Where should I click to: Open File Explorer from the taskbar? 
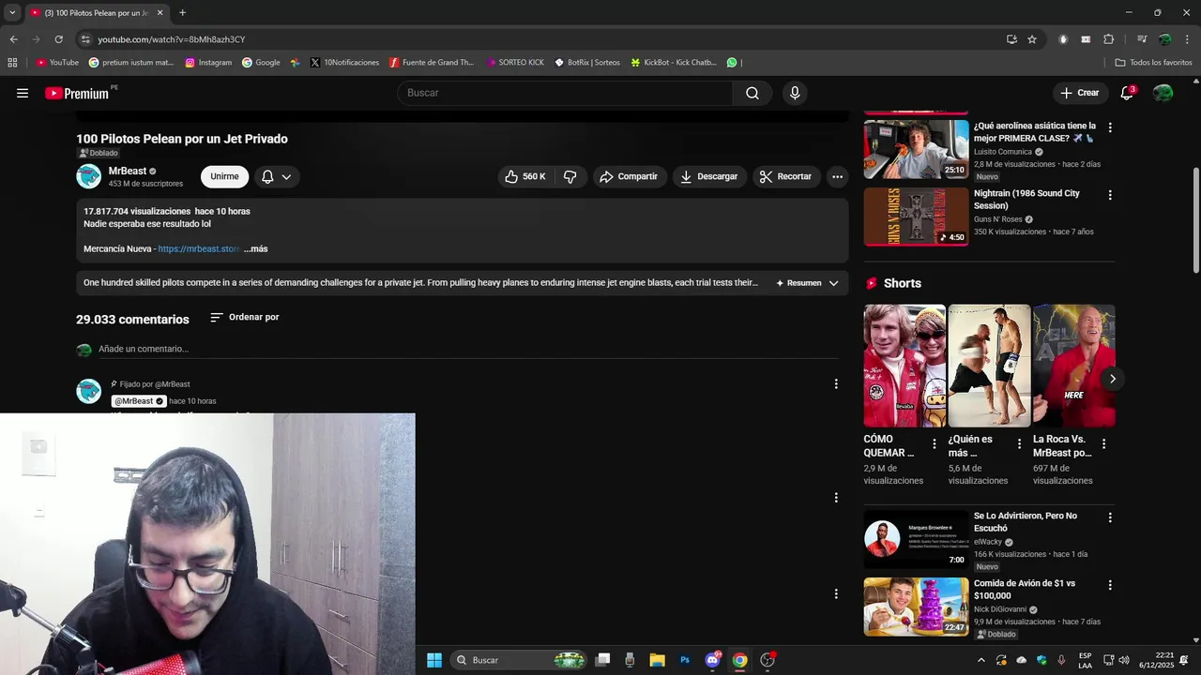tap(657, 660)
